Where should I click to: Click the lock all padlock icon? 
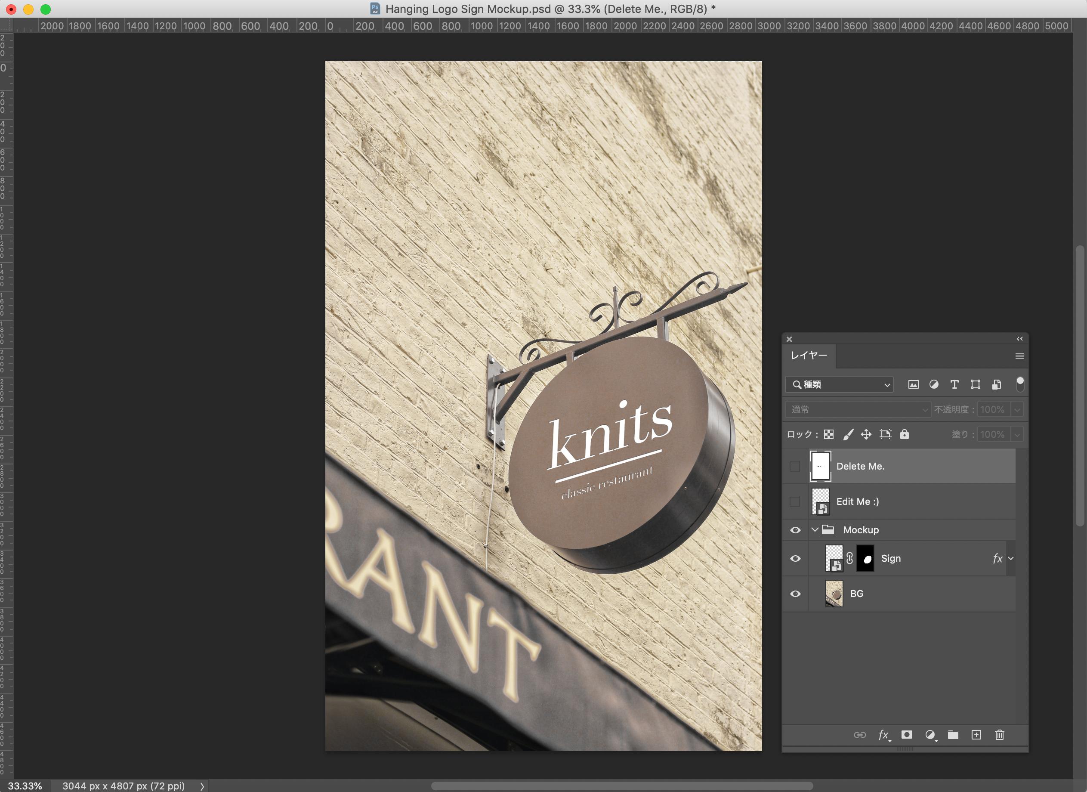pyautogui.click(x=905, y=434)
